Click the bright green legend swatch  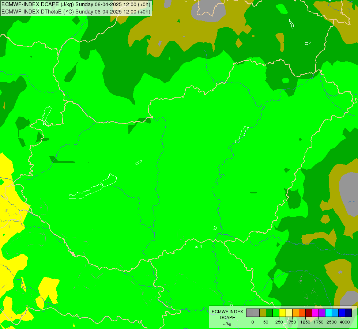point(276,313)
